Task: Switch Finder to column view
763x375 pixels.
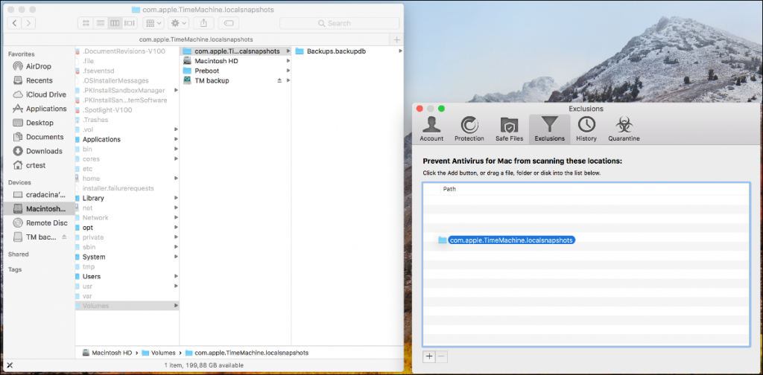Action: tap(115, 23)
